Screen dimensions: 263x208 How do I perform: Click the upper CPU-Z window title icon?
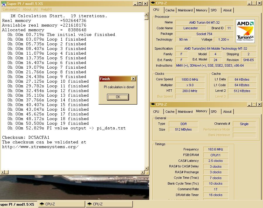(x=153, y=3)
